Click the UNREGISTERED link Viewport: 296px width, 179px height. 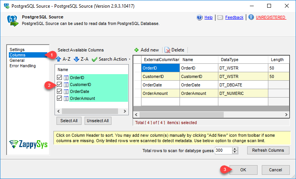[271, 17]
